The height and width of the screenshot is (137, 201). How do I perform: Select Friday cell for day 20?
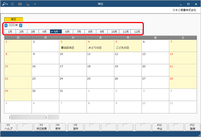coord(155,70)
